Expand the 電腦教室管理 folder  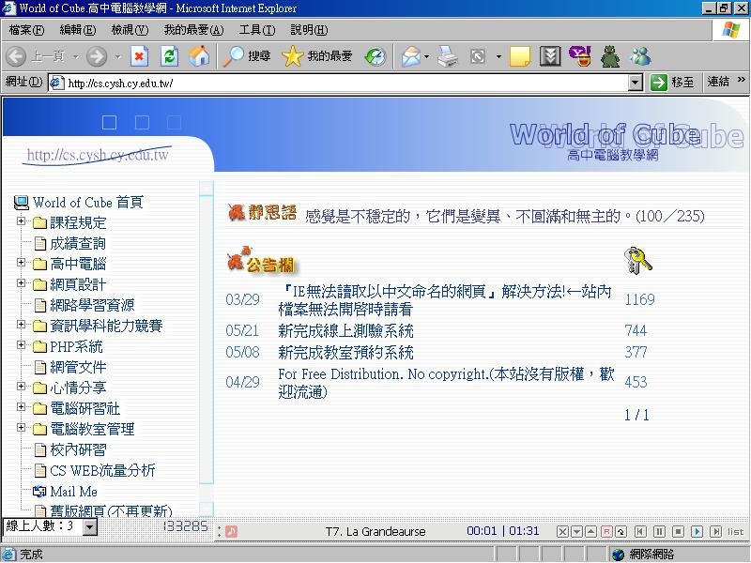point(21,427)
